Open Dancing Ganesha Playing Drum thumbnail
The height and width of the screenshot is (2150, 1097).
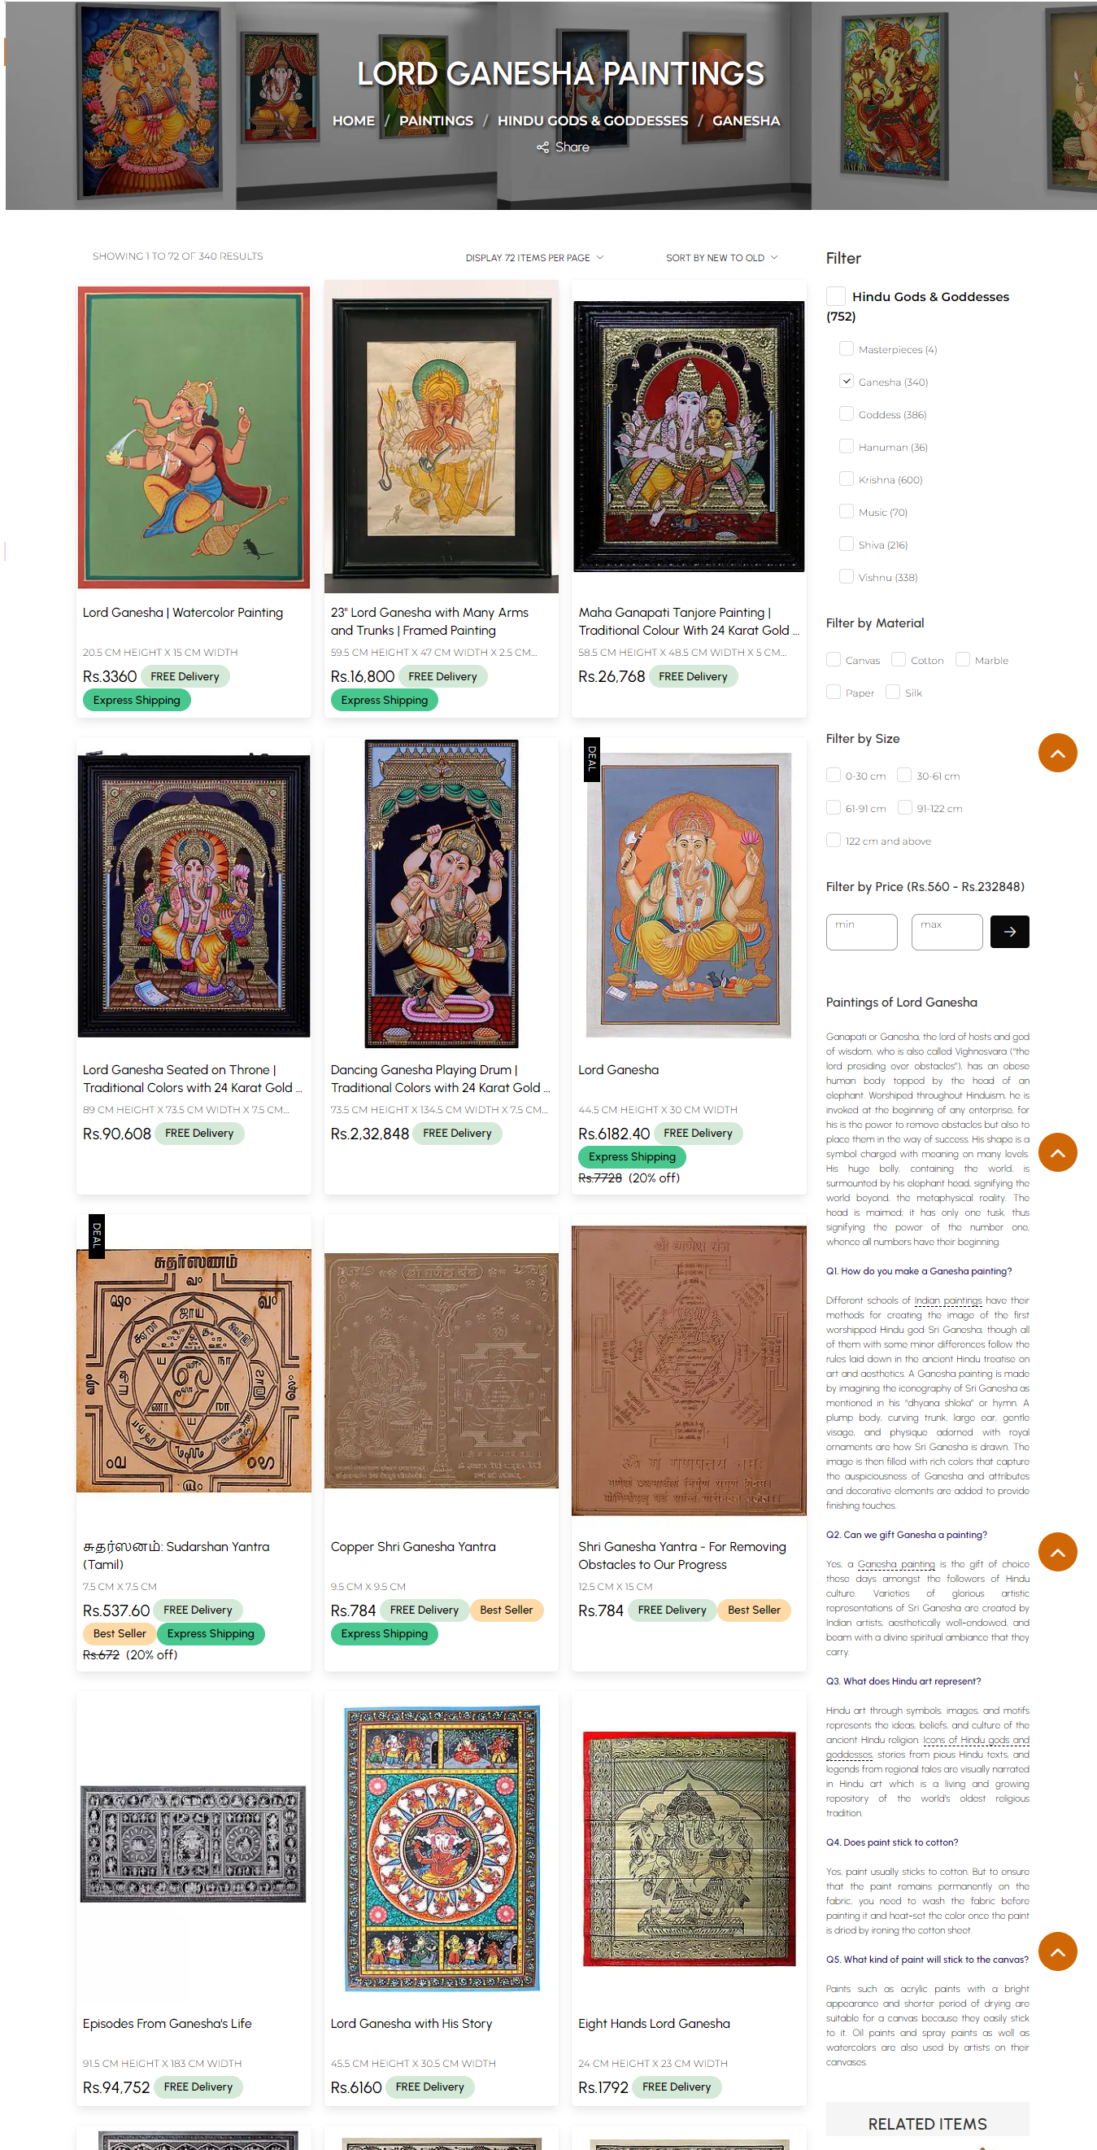coord(442,893)
